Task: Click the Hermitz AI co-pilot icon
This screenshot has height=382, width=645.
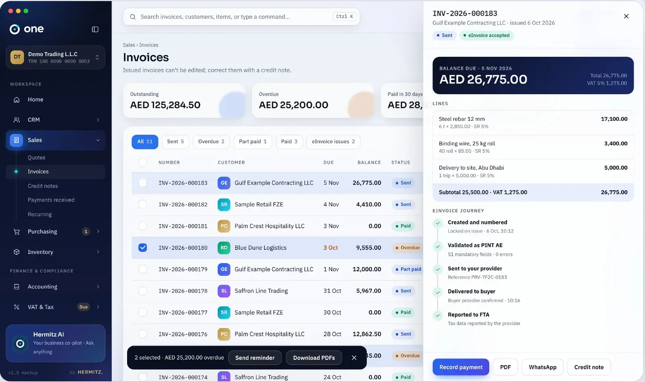Action: point(20,343)
